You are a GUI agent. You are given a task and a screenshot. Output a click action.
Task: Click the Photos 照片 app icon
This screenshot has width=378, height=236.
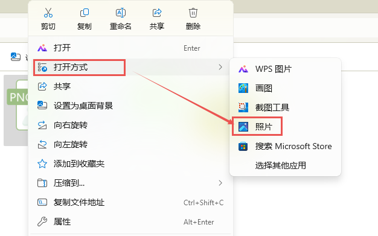[x=243, y=127]
